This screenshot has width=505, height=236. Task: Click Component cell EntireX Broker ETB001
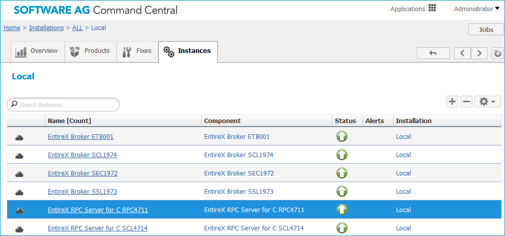237,137
